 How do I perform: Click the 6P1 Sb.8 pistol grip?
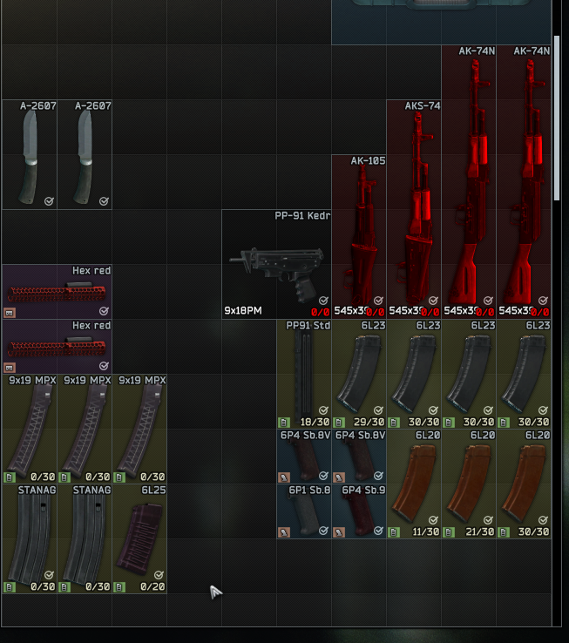tap(304, 511)
